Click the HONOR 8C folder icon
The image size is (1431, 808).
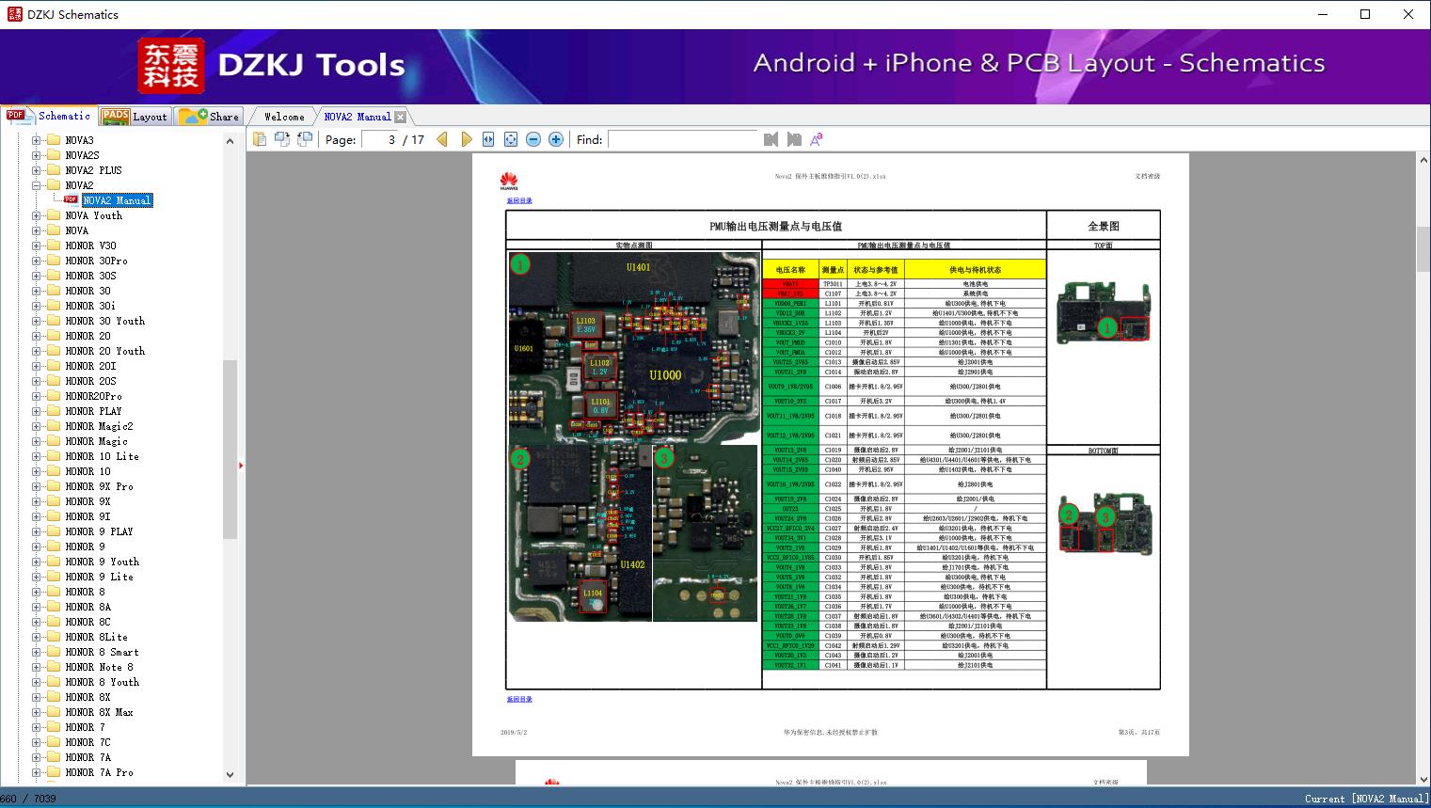[54, 622]
